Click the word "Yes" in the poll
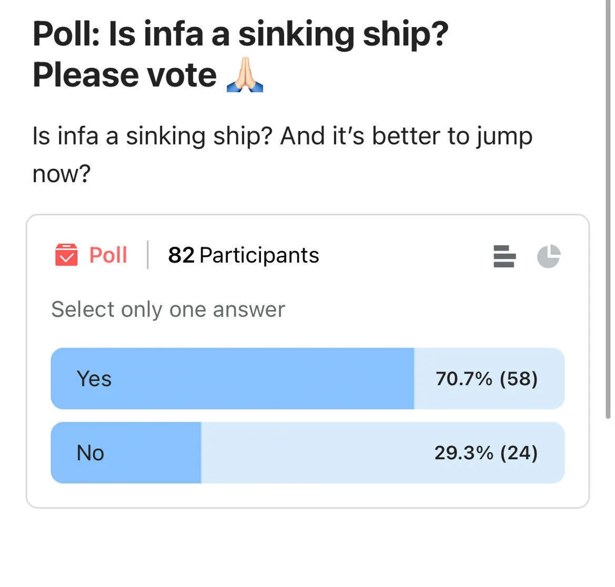Image resolution: width=615 pixels, height=587 pixels. pos(94,379)
